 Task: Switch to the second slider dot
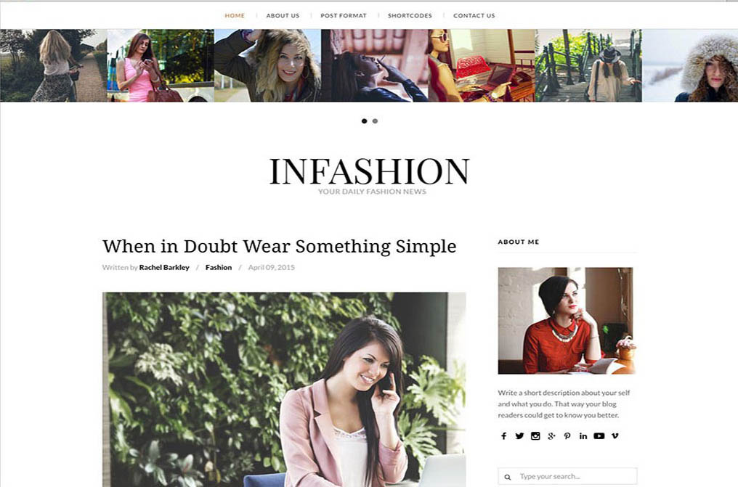click(375, 120)
